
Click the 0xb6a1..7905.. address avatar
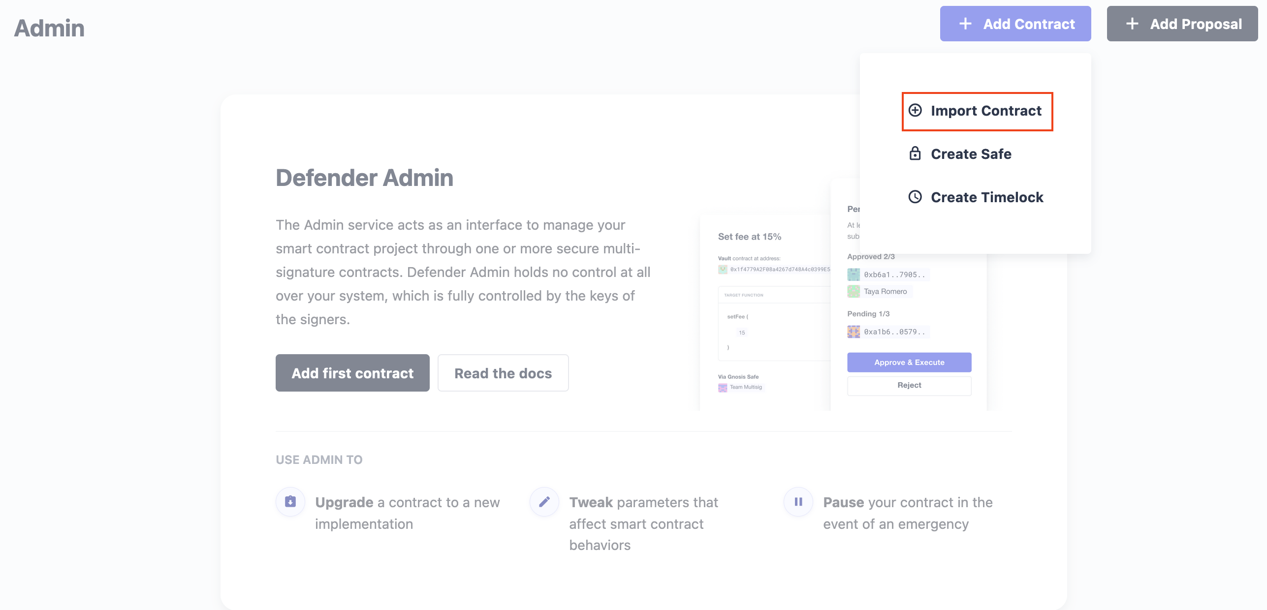pyautogui.click(x=854, y=274)
